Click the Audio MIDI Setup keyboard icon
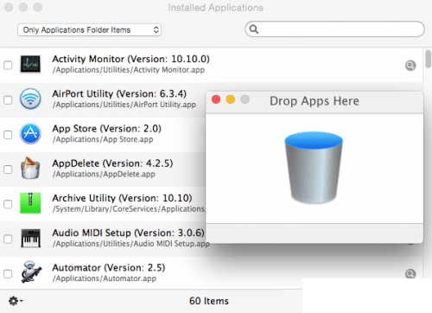432x313 pixels. coord(30,238)
